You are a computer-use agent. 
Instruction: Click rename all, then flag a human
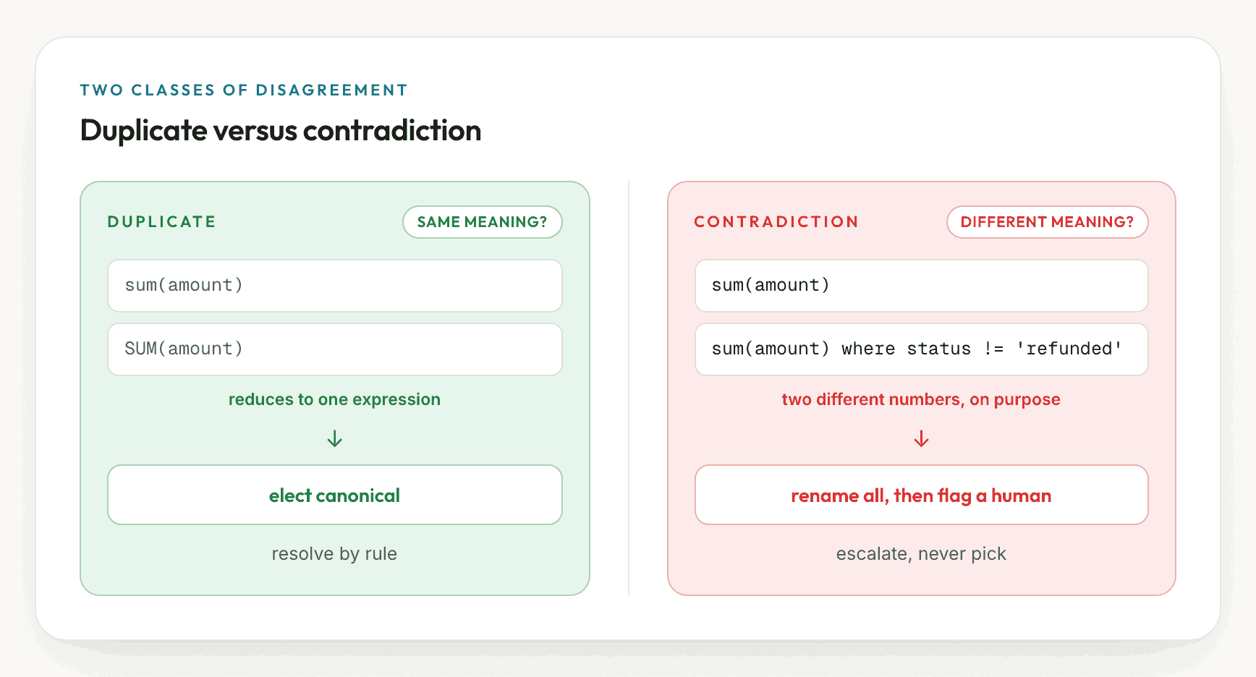coord(921,495)
